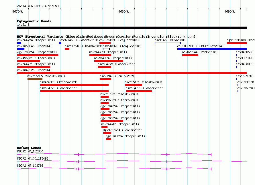Screen dimensions: 255x185
Task: Select transcript MDGA2|NM_001113498 label
Action: (x=33, y=158)
